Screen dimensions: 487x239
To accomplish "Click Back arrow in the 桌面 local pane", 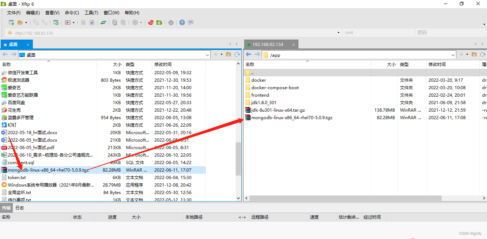I will pyautogui.click(x=5, y=55).
